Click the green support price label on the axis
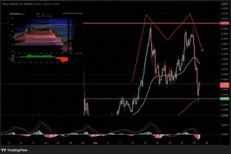The image size is (231, 154). (224, 99)
